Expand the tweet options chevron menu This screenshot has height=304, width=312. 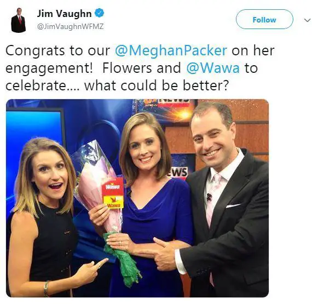pyautogui.click(x=307, y=20)
